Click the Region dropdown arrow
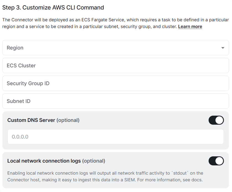Viewport: 232px width, 192px height. [x=223, y=48]
